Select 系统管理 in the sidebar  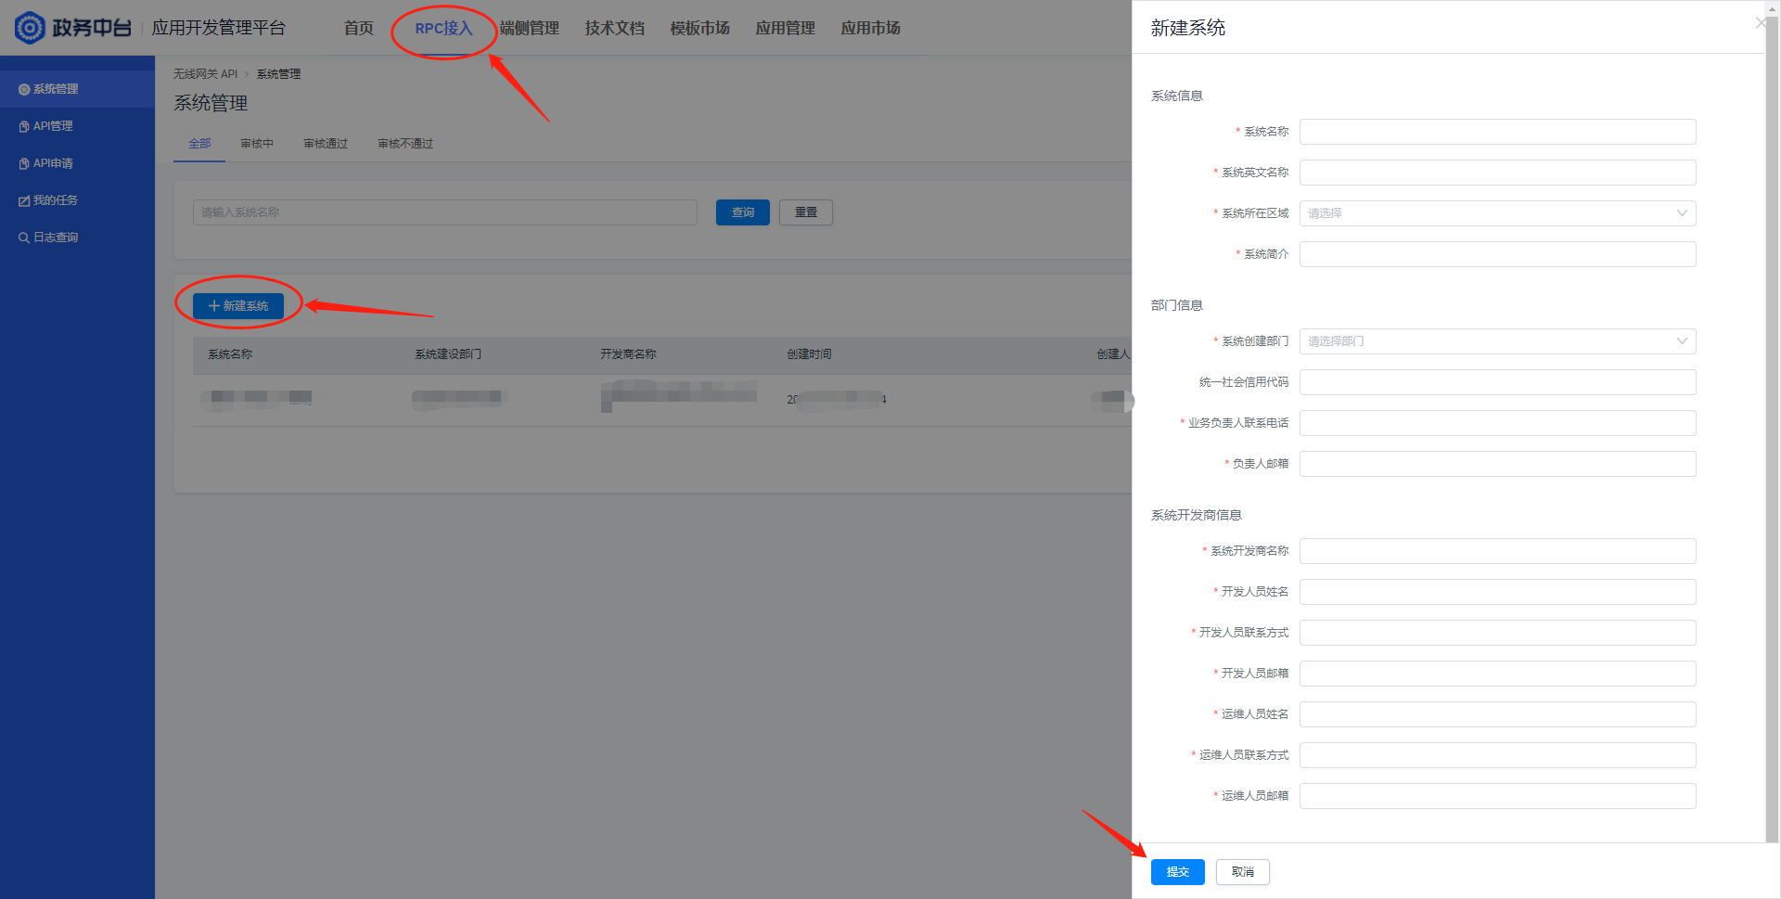coord(77,89)
